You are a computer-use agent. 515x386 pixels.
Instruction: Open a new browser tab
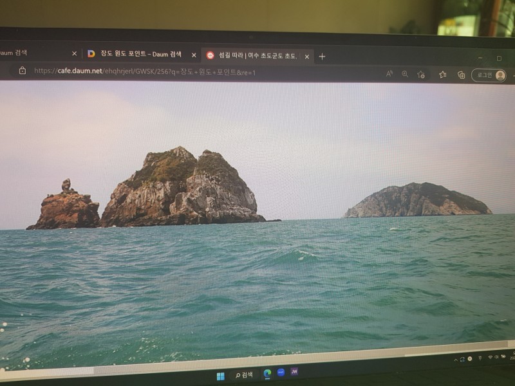(323, 57)
